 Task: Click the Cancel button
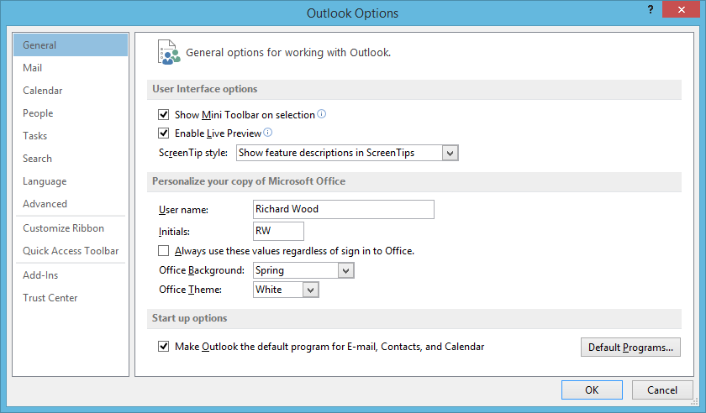(x=662, y=390)
